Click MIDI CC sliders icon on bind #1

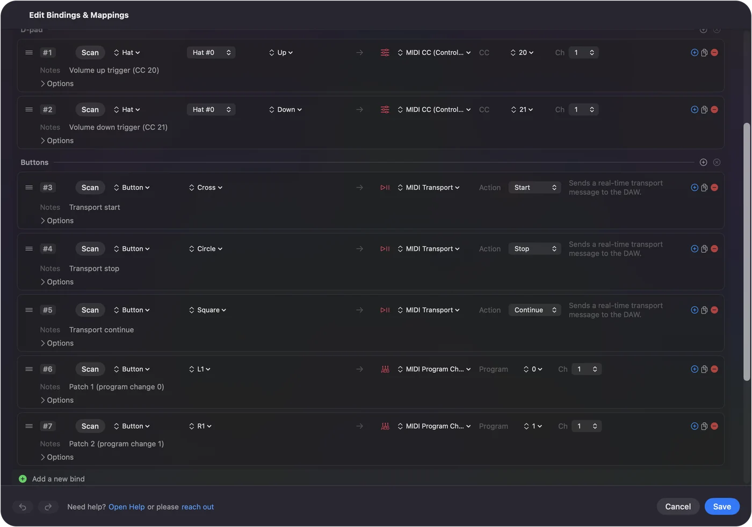(385, 53)
